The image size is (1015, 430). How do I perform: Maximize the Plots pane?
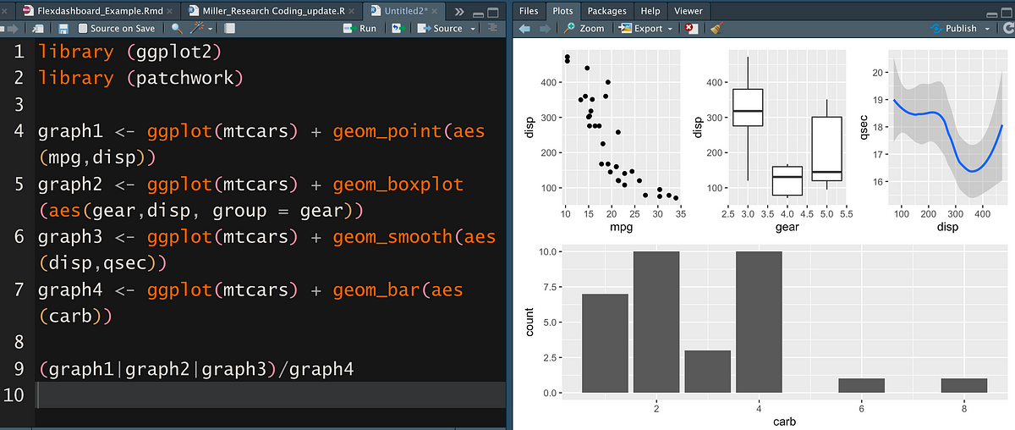(x=1007, y=11)
